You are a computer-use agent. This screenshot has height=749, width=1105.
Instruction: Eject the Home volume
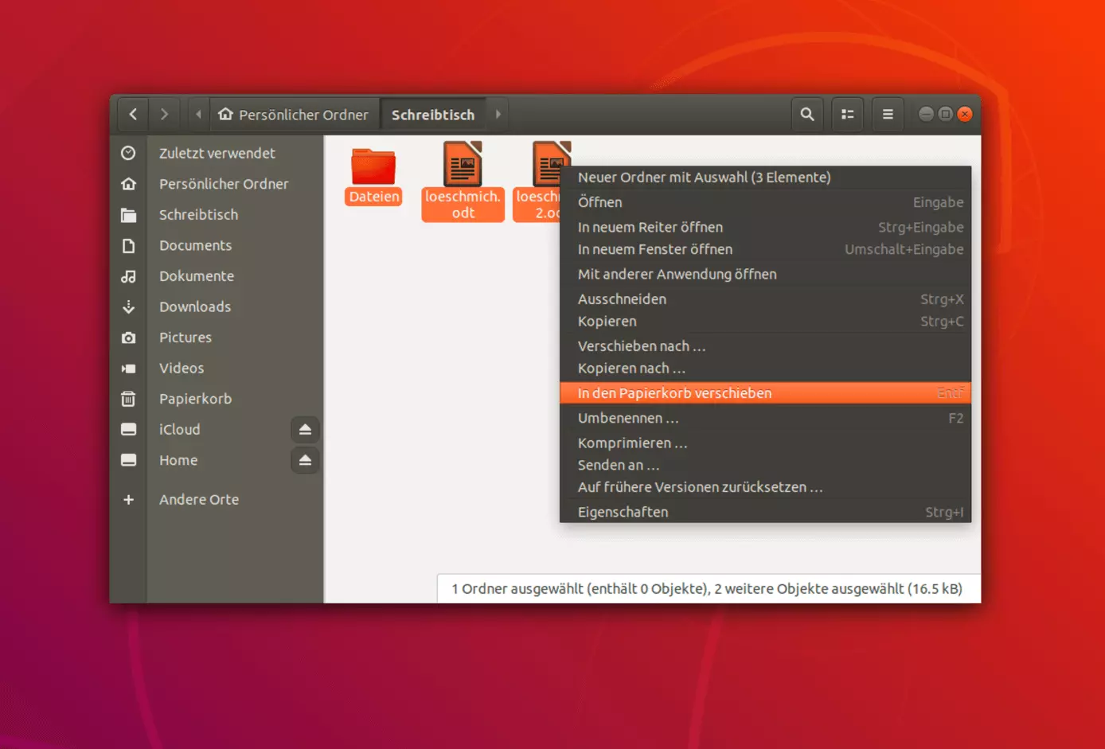305,460
